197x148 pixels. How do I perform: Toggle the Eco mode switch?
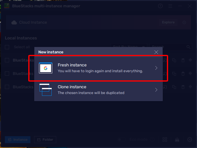[122, 140]
